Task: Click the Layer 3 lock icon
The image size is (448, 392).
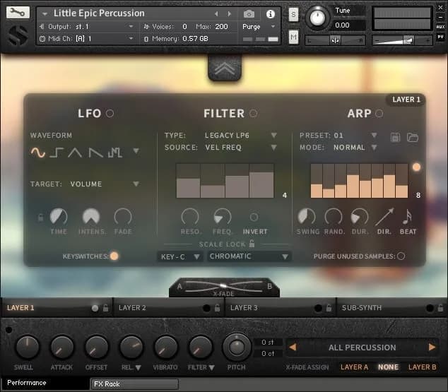Action: coord(329,308)
